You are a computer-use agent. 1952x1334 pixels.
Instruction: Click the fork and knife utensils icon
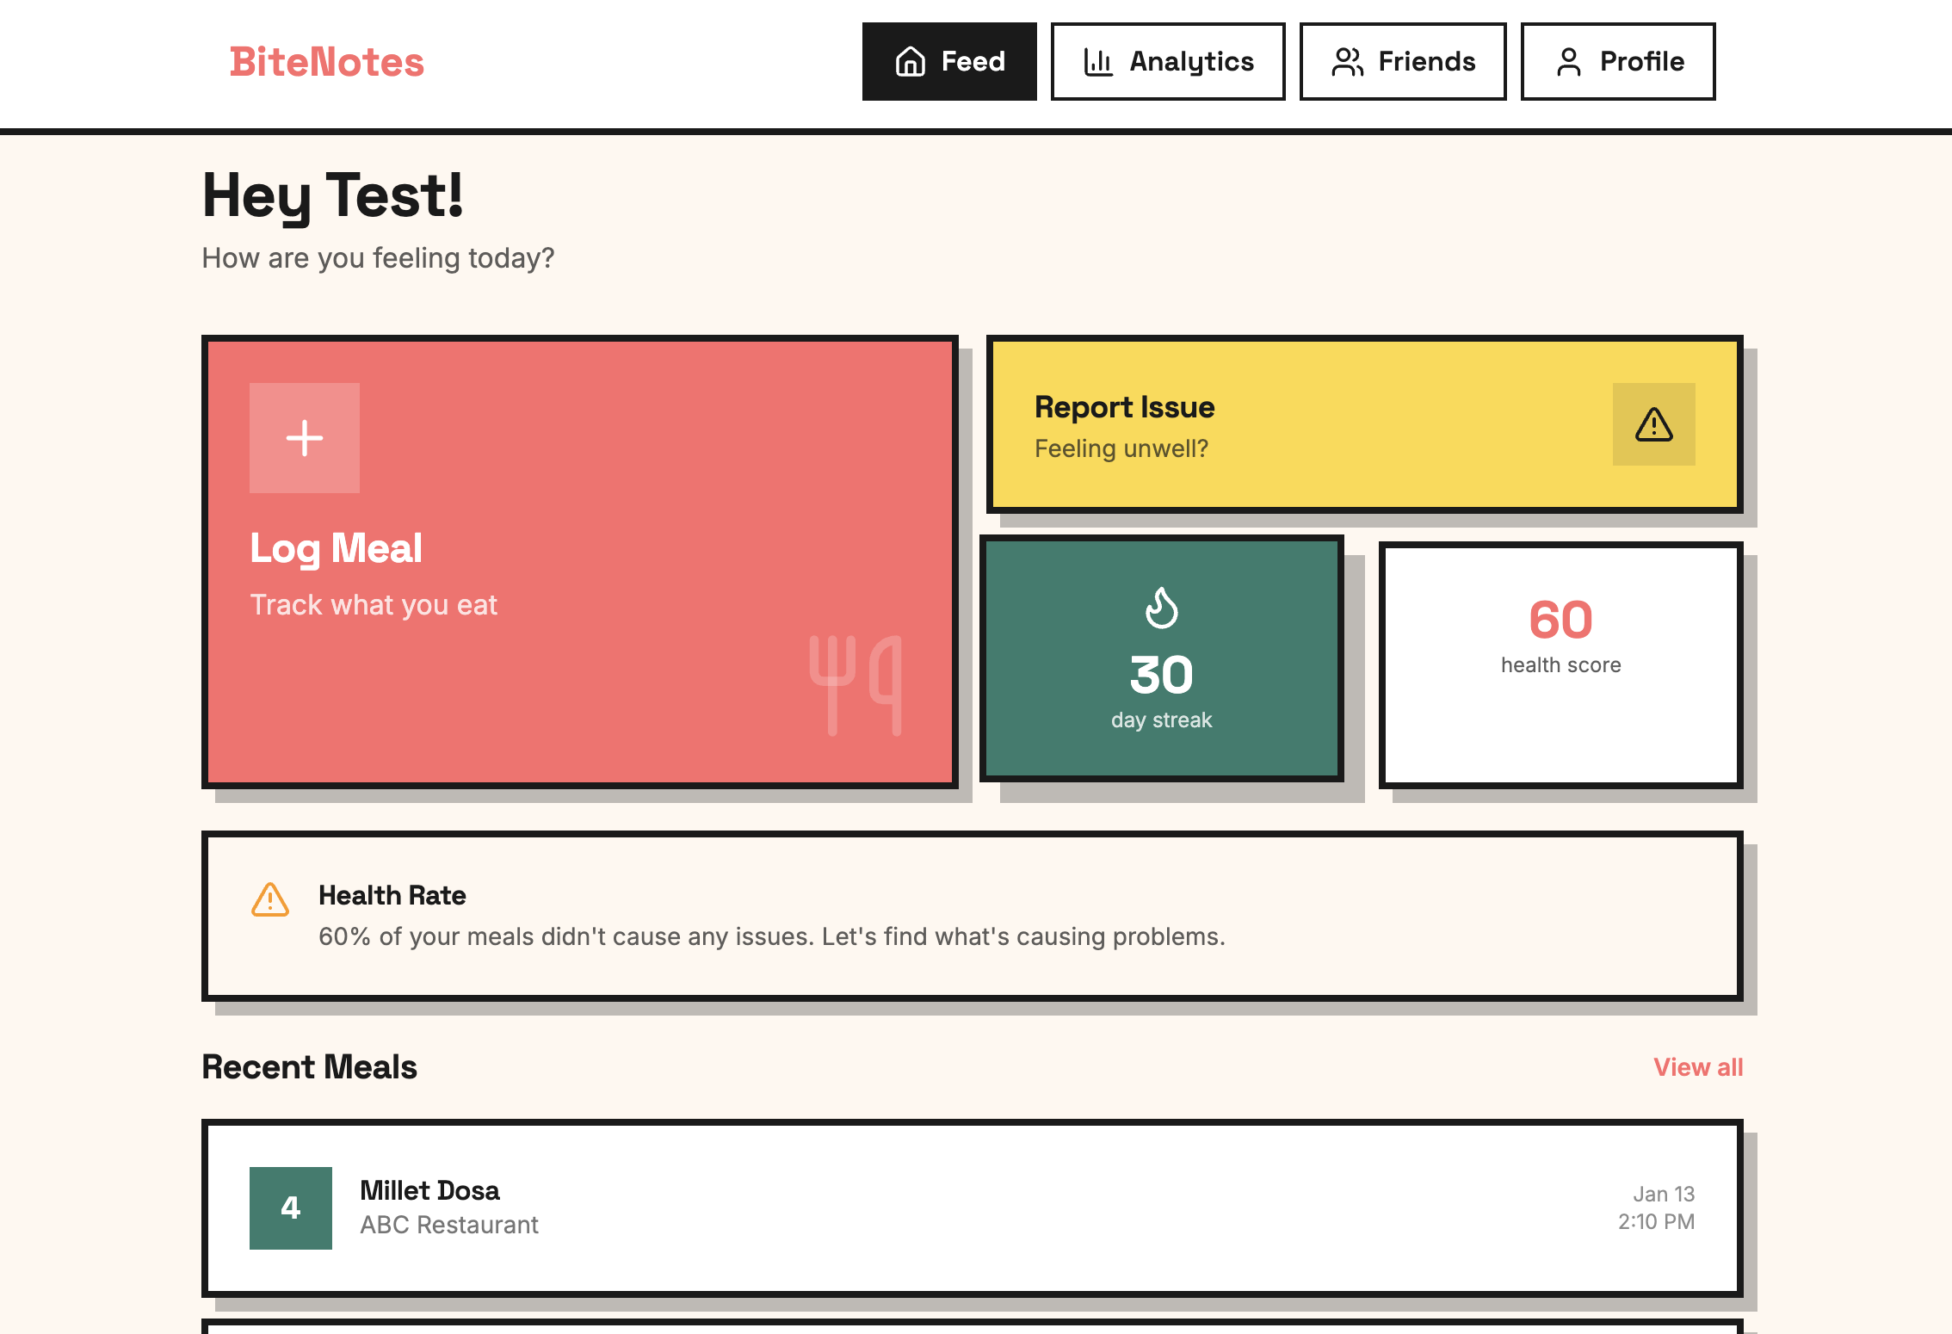[x=856, y=685]
